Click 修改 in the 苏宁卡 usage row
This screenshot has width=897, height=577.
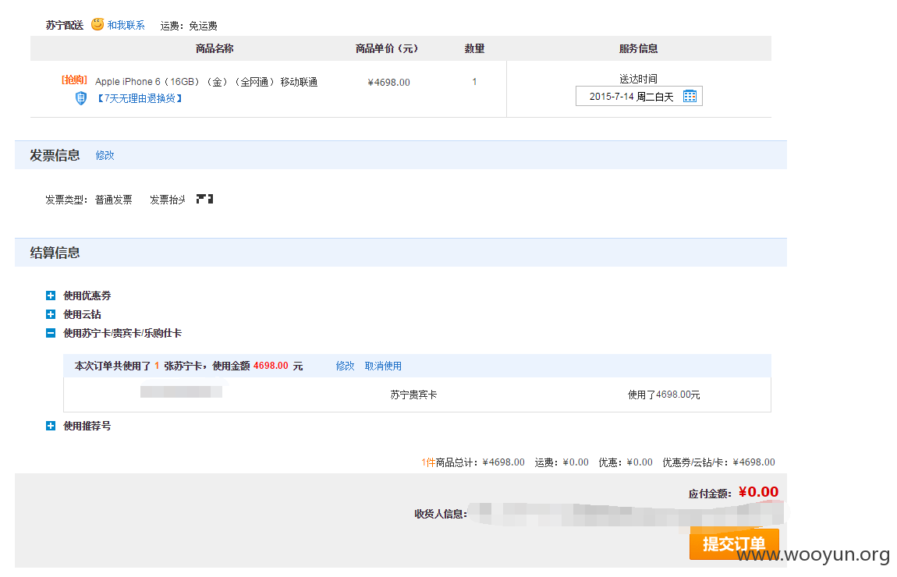(x=345, y=366)
